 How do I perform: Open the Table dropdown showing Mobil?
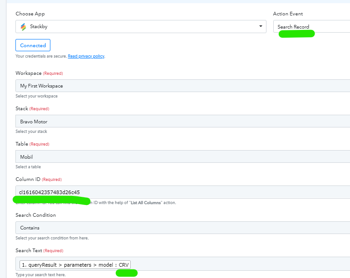point(182,156)
